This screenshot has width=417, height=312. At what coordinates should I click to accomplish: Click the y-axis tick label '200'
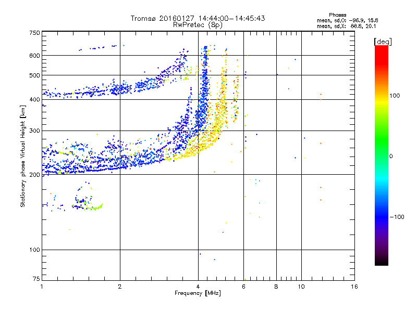(35, 175)
